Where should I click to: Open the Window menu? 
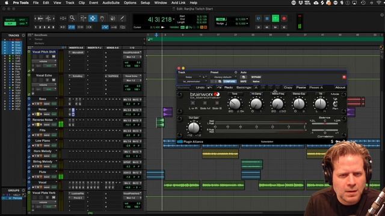161,2
